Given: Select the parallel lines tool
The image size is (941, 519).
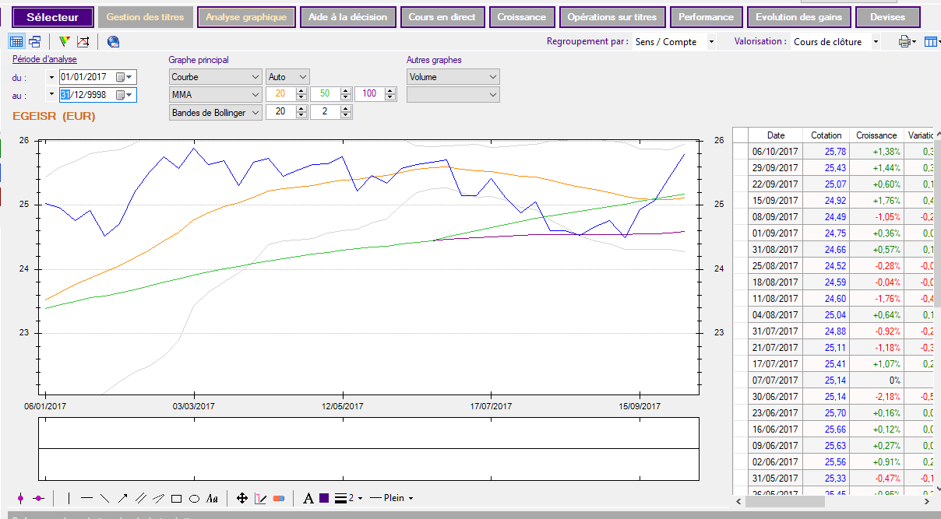Looking at the screenshot, I should [x=140, y=498].
